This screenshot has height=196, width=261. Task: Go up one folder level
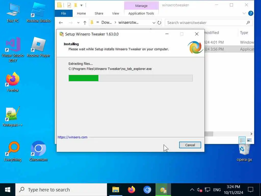coord(85,23)
